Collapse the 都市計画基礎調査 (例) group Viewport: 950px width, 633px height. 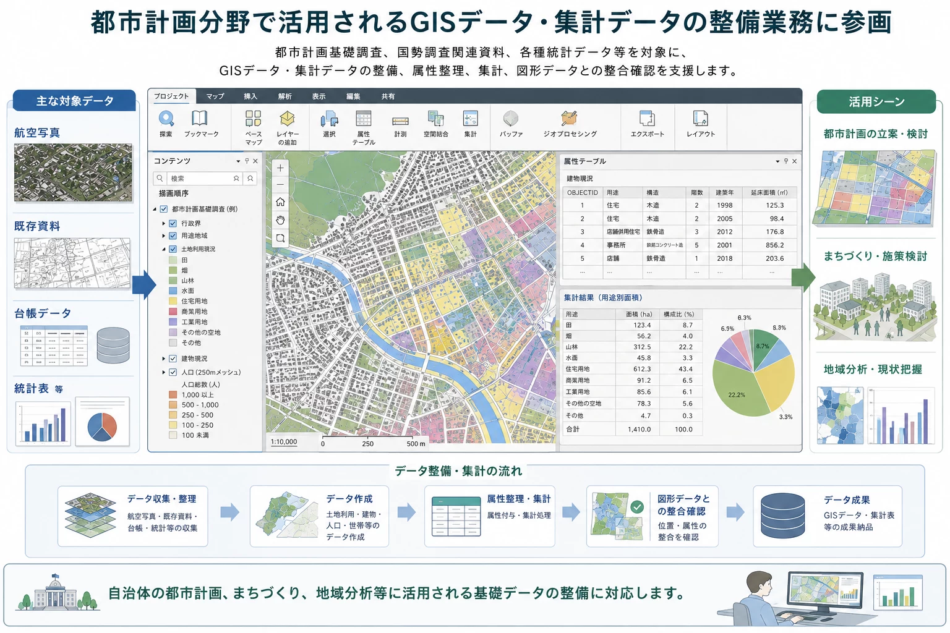[x=155, y=209]
